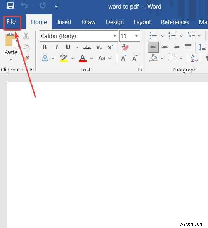Toggle Align Right paragraph alignment
Viewport: 208px width, 228px height.
coord(177,47)
